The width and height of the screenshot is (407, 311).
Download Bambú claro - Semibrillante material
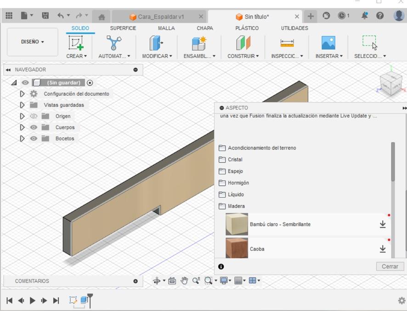(383, 224)
